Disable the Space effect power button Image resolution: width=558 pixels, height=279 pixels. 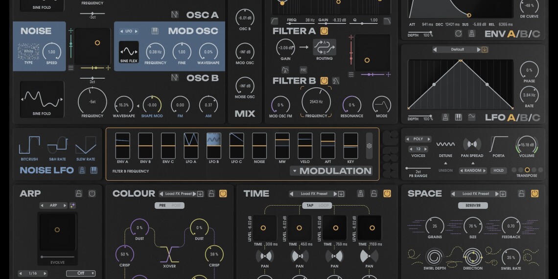tap(534, 194)
